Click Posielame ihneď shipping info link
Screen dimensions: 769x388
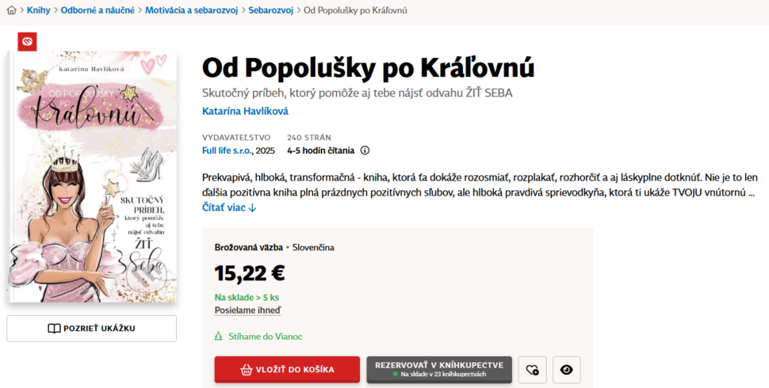point(247,311)
